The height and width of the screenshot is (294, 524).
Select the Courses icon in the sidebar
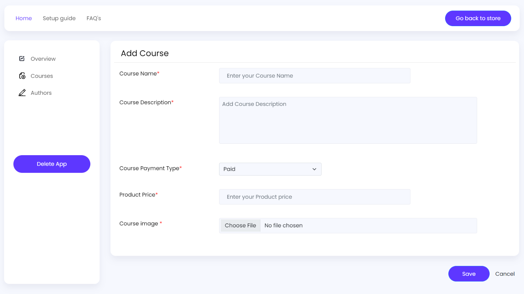(x=22, y=75)
